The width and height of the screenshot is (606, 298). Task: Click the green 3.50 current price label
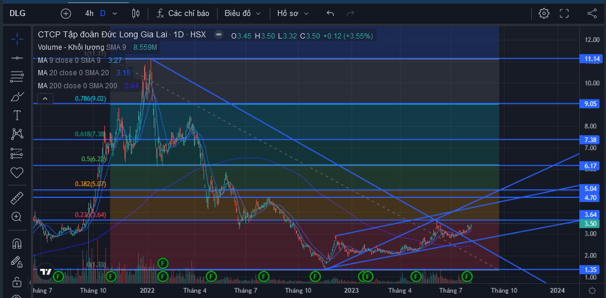click(591, 223)
